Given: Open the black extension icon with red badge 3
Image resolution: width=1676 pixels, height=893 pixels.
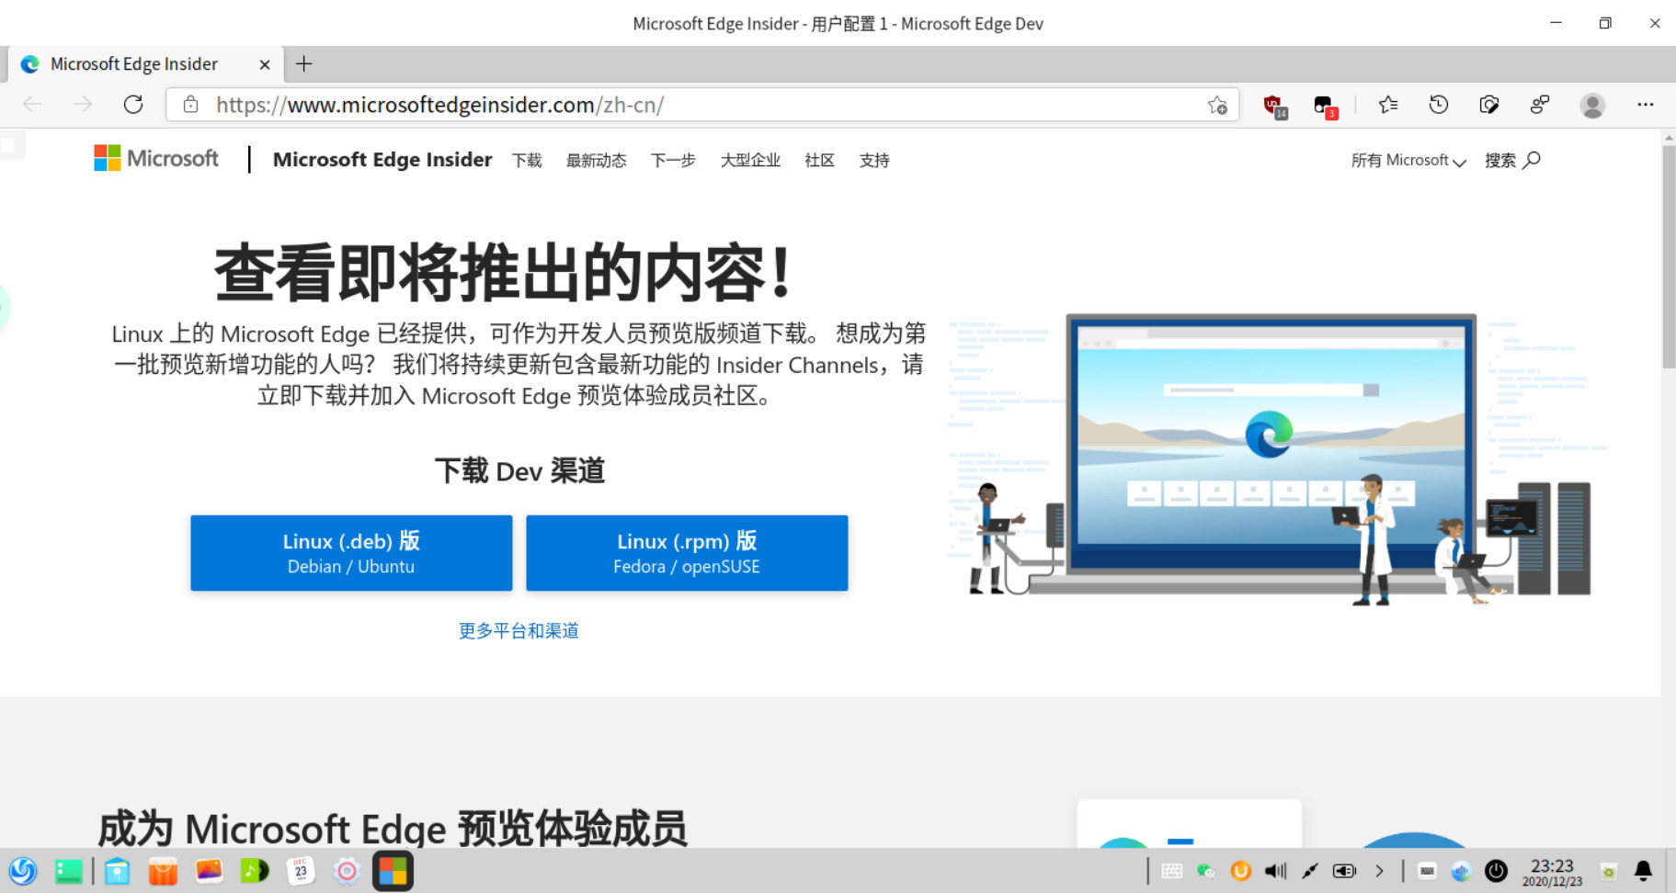Looking at the screenshot, I should tap(1325, 107).
